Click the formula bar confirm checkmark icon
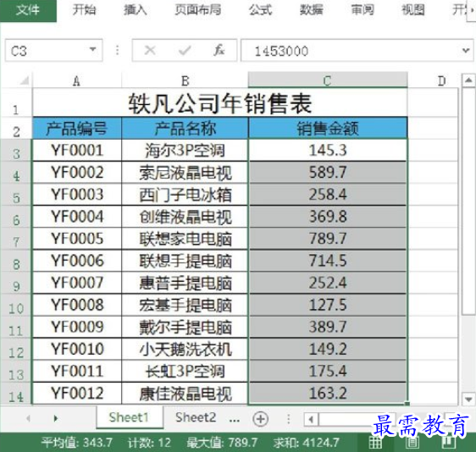This screenshot has height=452, width=476. (185, 50)
